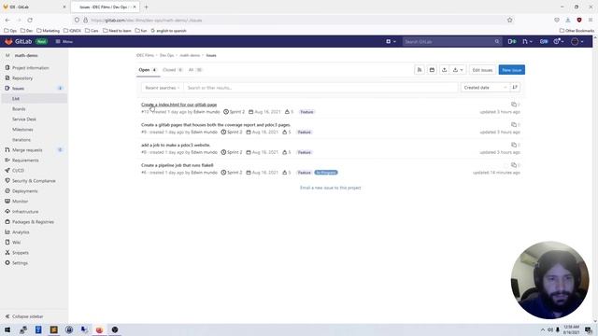Select Service Desk under Issues
598x336 pixels.
point(24,119)
